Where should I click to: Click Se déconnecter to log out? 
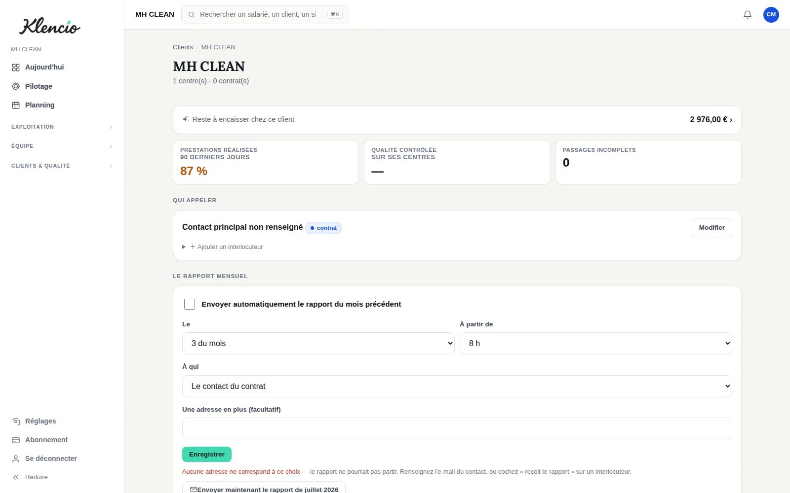62,458
